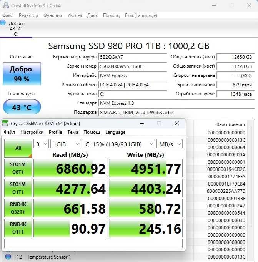Expand the MB/s unit dropdown
Screen dimensions: 258x262
170,144
